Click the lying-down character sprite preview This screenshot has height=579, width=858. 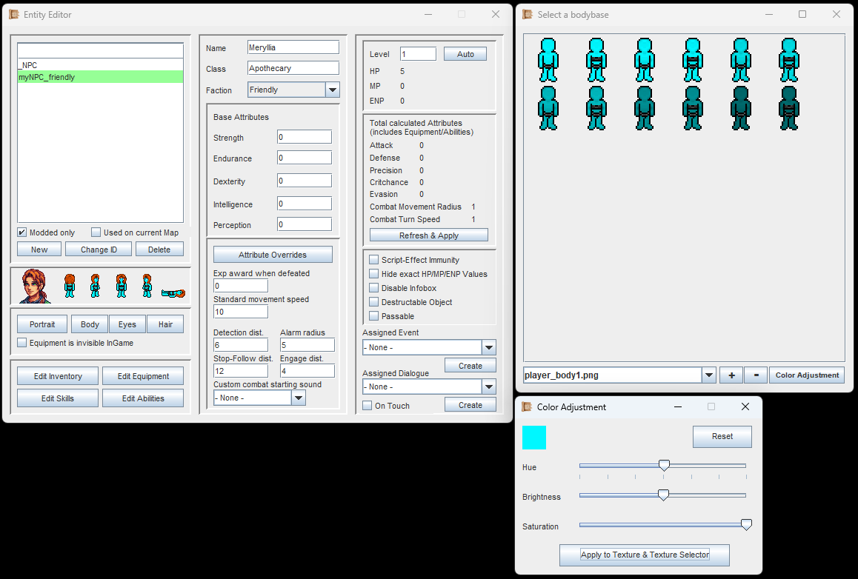click(x=173, y=292)
